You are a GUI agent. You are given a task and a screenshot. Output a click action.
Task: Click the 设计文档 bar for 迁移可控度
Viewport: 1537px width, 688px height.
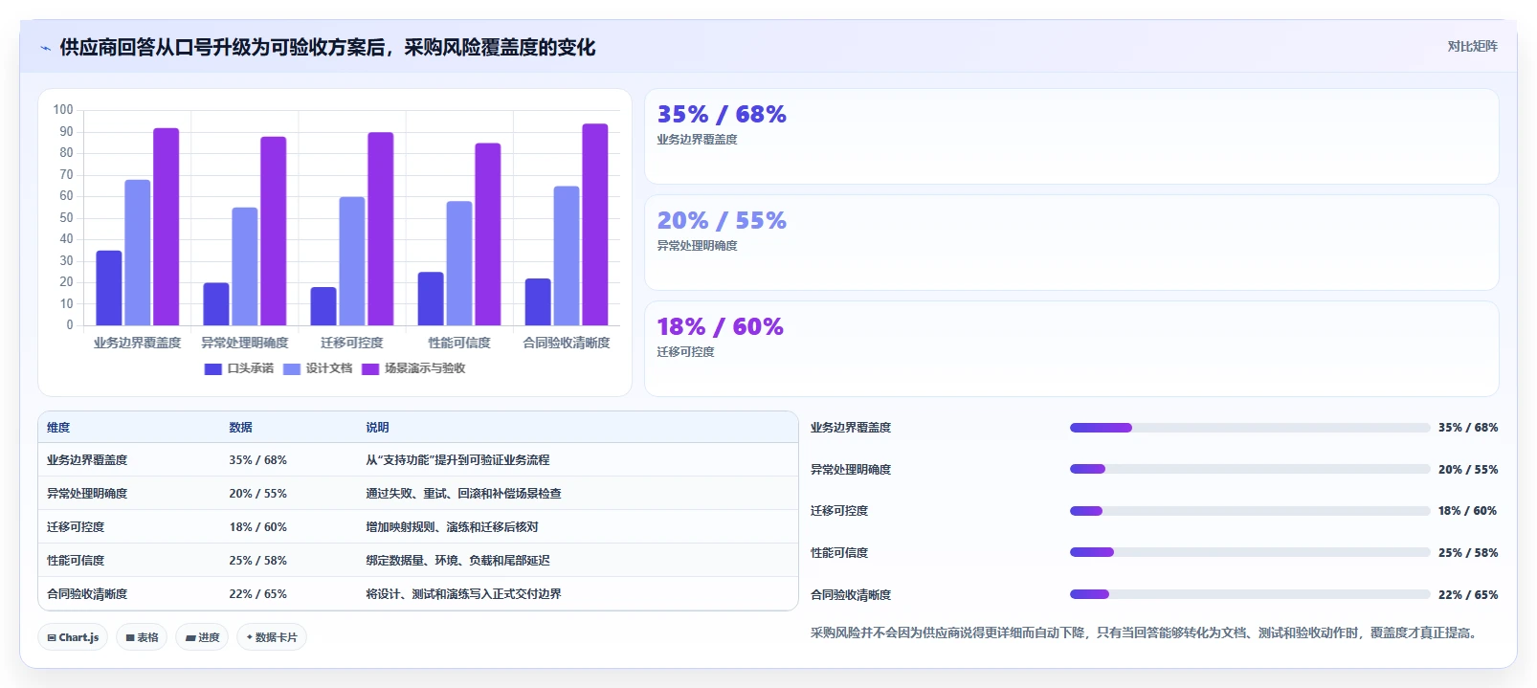click(x=352, y=261)
